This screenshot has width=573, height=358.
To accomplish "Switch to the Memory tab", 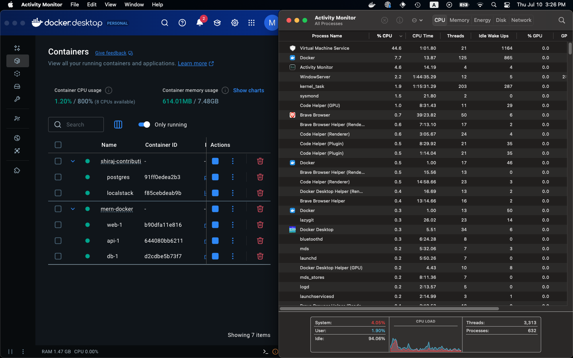I will pos(459,20).
